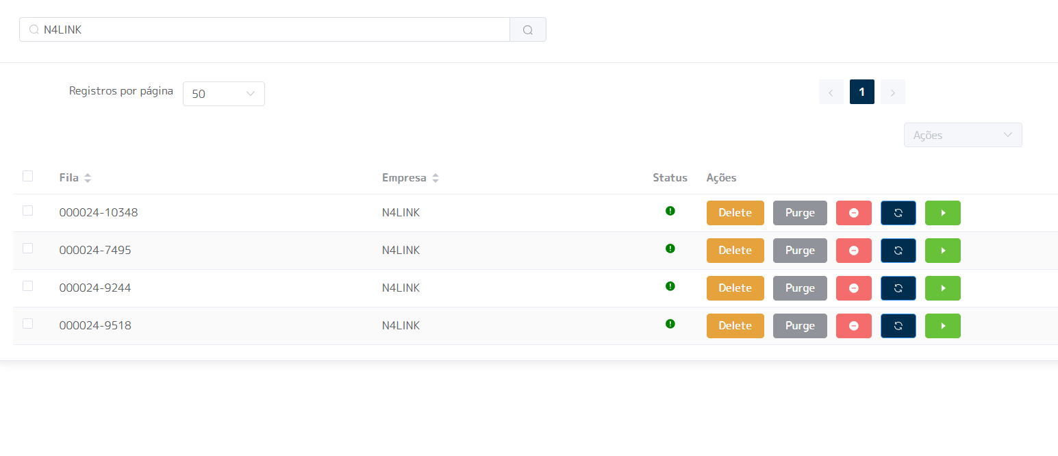The height and width of the screenshot is (456, 1058).
Task: Check the box for queue 000024-9244
Action: click(x=27, y=286)
